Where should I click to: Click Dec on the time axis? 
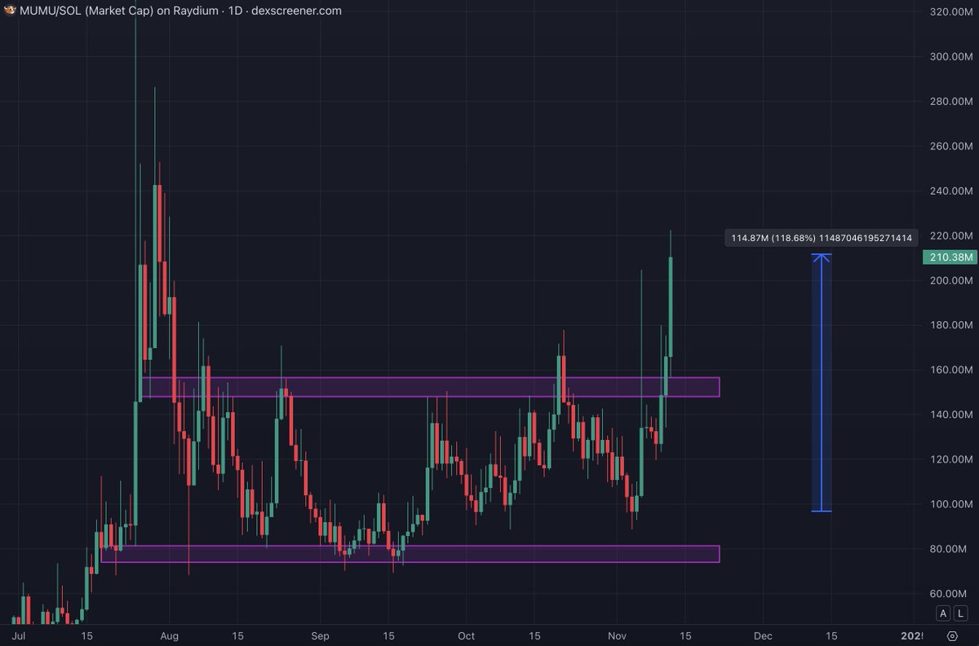click(x=763, y=635)
